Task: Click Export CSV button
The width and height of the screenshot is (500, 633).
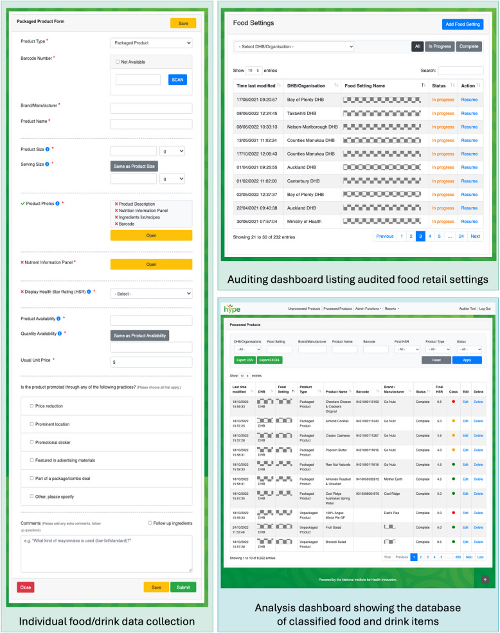Action: (x=244, y=360)
